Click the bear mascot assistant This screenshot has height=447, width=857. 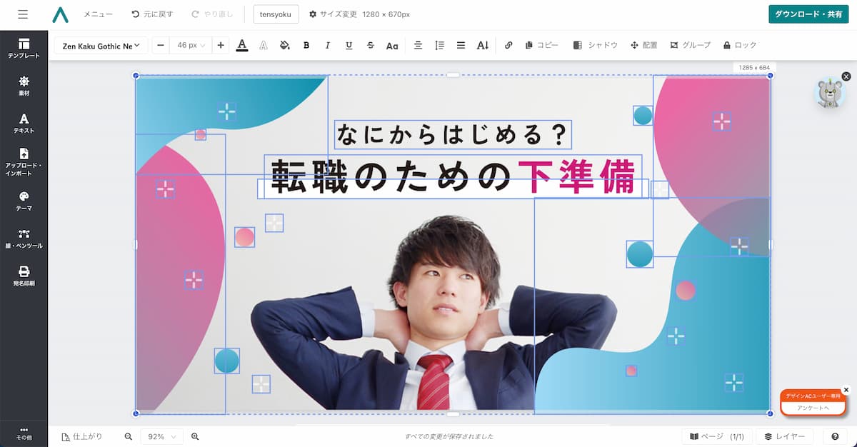click(831, 94)
